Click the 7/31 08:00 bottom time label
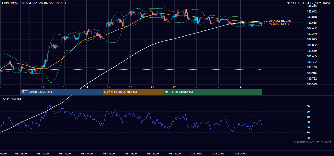 click(21, 154)
